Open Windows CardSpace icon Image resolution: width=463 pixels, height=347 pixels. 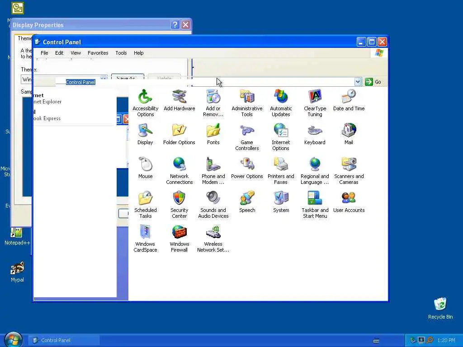coord(145,232)
